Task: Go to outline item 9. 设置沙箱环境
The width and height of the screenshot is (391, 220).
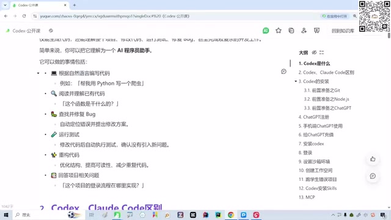Action: tap(314, 161)
